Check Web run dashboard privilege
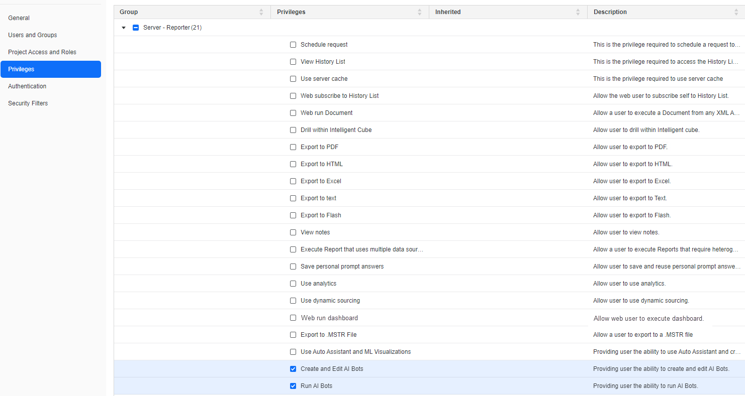The image size is (745, 396). [x=293, y=318]
